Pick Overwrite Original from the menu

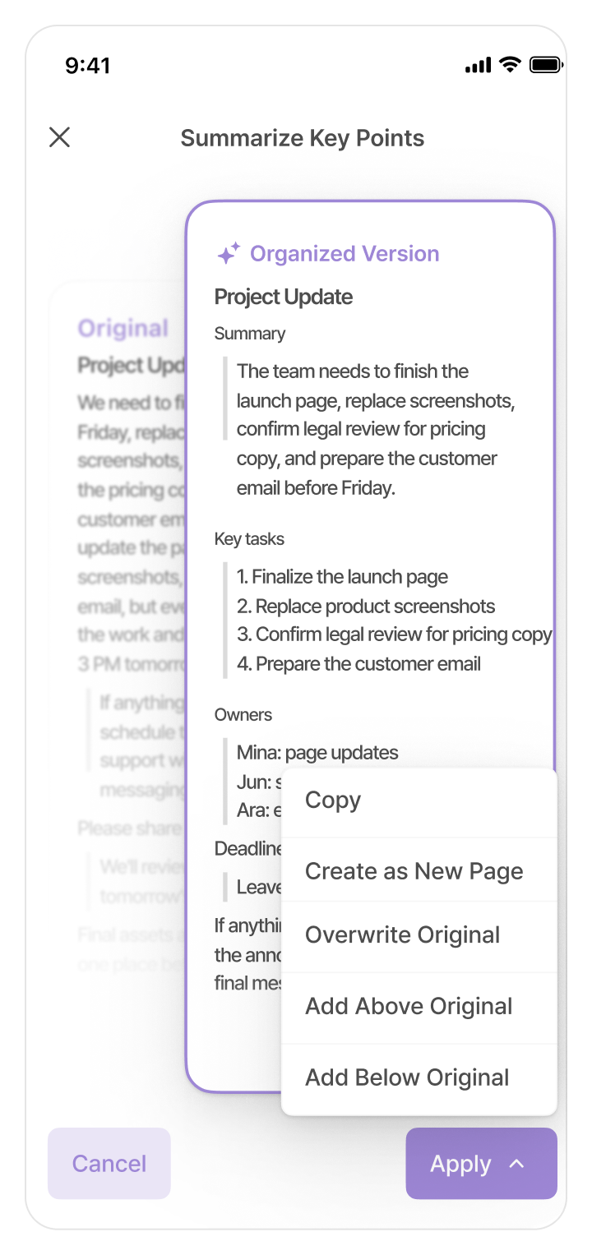click(402, 935)
